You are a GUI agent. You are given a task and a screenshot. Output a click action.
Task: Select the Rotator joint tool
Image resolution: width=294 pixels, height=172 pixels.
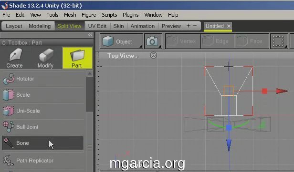[43, 79]
